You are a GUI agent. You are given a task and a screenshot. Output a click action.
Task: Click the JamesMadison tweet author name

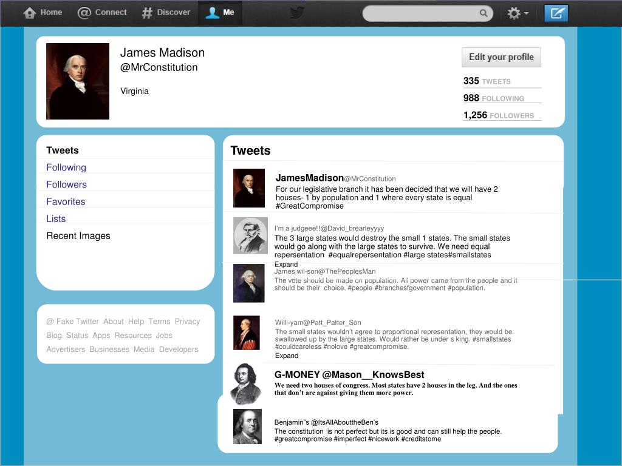point(309,178)
